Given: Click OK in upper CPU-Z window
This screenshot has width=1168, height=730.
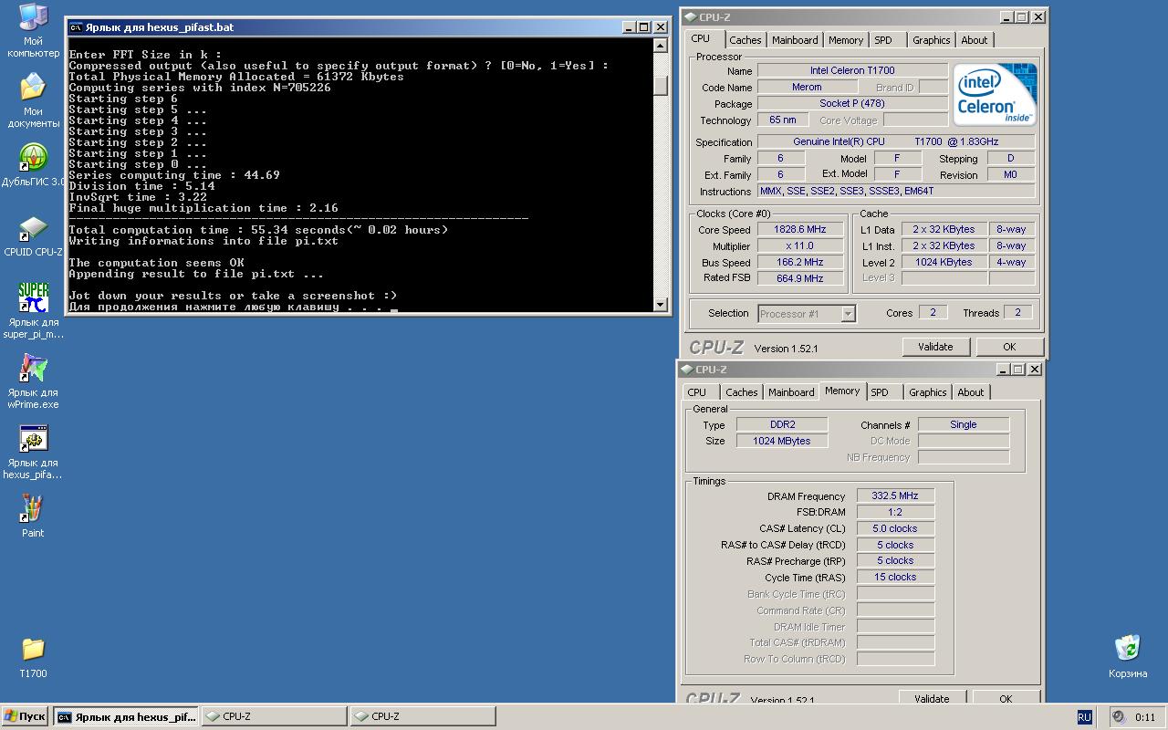Looking at the screenshot, I should pyautogui.click(x=1009, y=347).
